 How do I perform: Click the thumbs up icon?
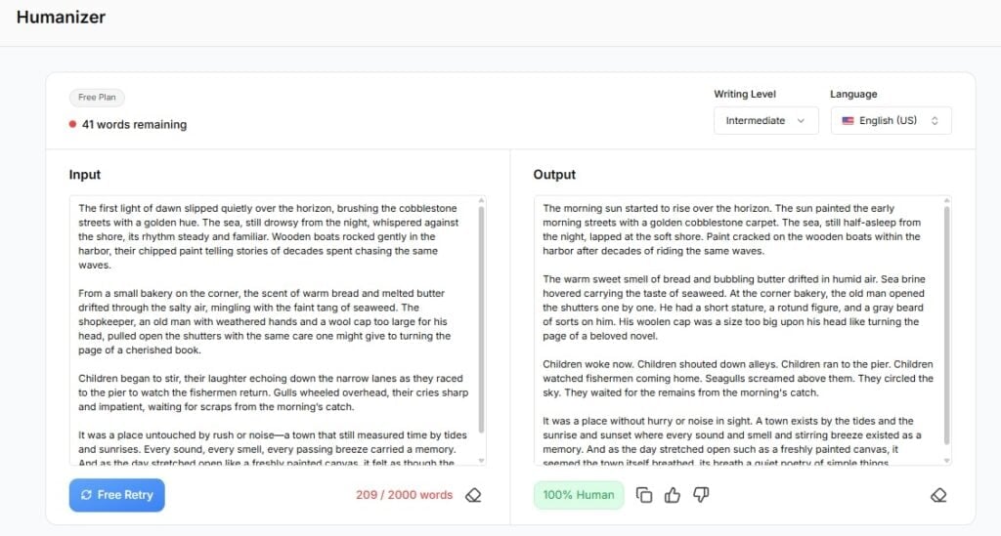point(673,495)
